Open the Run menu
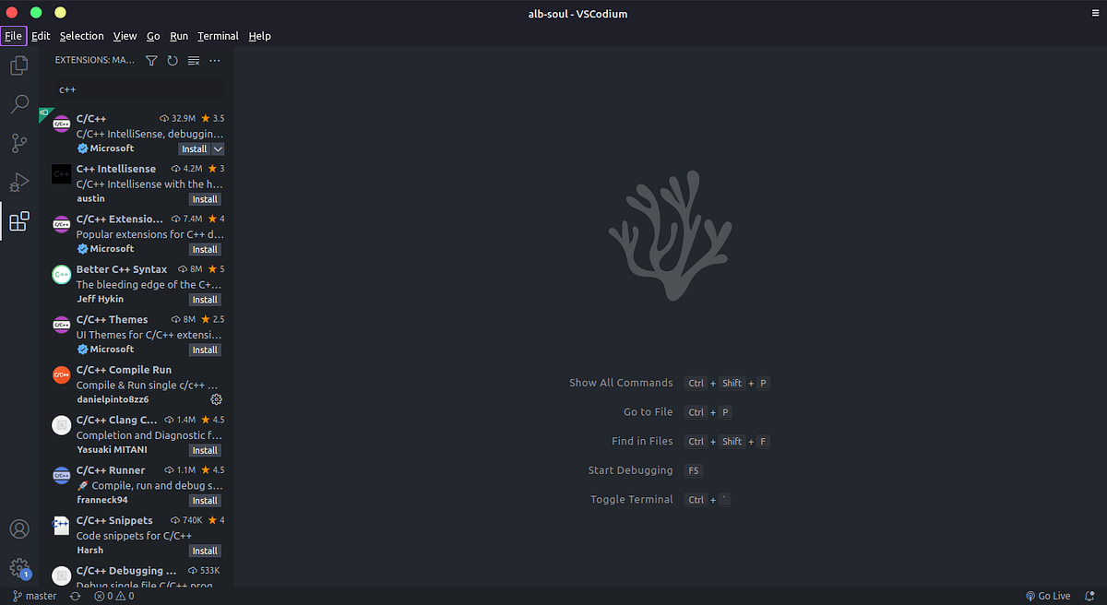 tap(179, 35)
